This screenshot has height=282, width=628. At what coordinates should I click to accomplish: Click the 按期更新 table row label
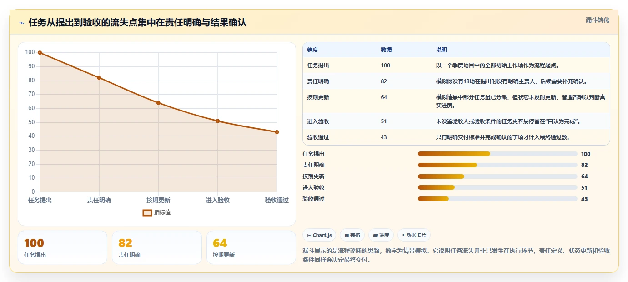click(x=318, y=97)
